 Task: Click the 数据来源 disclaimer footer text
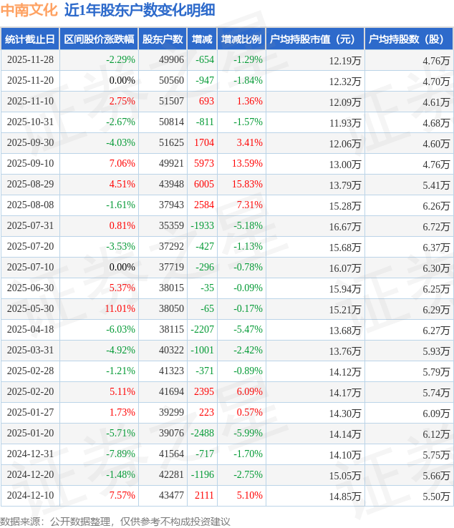pyautogui.click(x=115, y=521)
